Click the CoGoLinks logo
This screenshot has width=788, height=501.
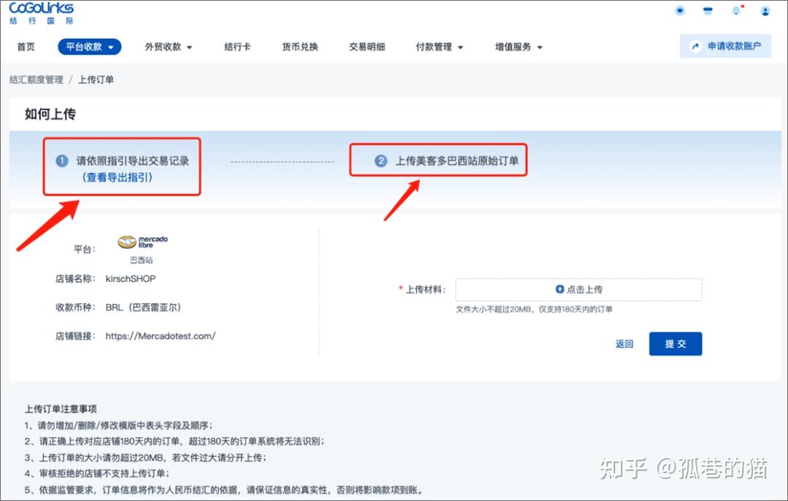click(x=40, y=12)
